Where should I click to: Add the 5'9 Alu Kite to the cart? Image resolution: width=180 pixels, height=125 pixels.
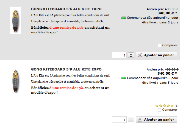click(x=156, y=119)
